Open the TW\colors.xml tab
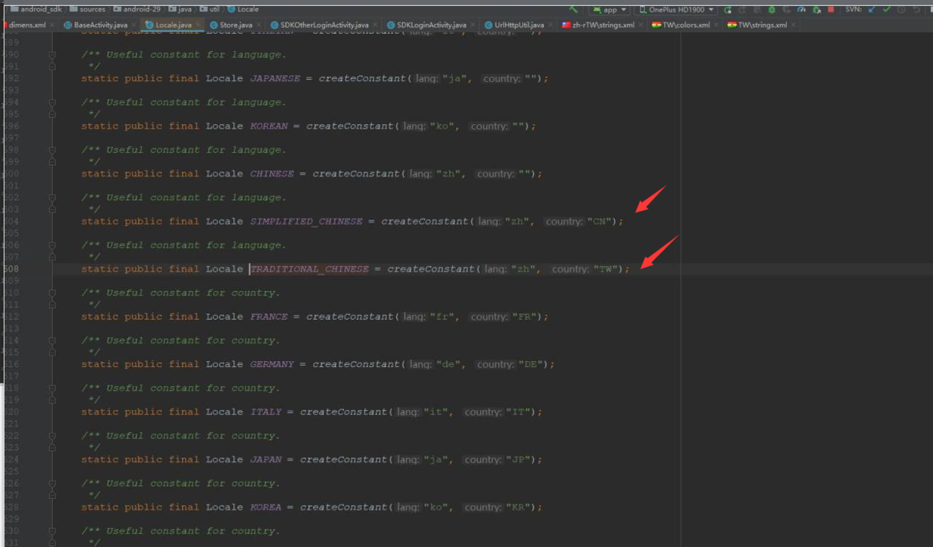This screenshot has width=933, height=547. click(685, 25)
